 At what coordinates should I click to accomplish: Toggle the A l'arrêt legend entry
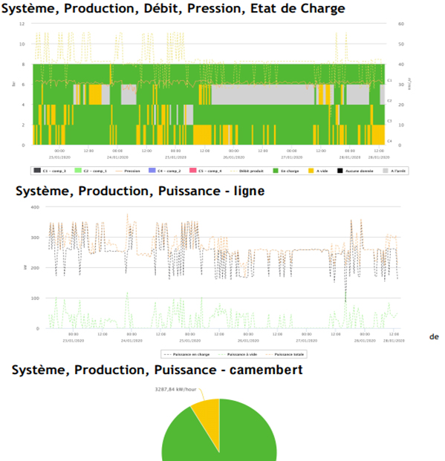coord(394,171)
